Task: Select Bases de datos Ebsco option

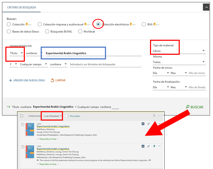Action: pyautogui.click(x=9, y=31)
